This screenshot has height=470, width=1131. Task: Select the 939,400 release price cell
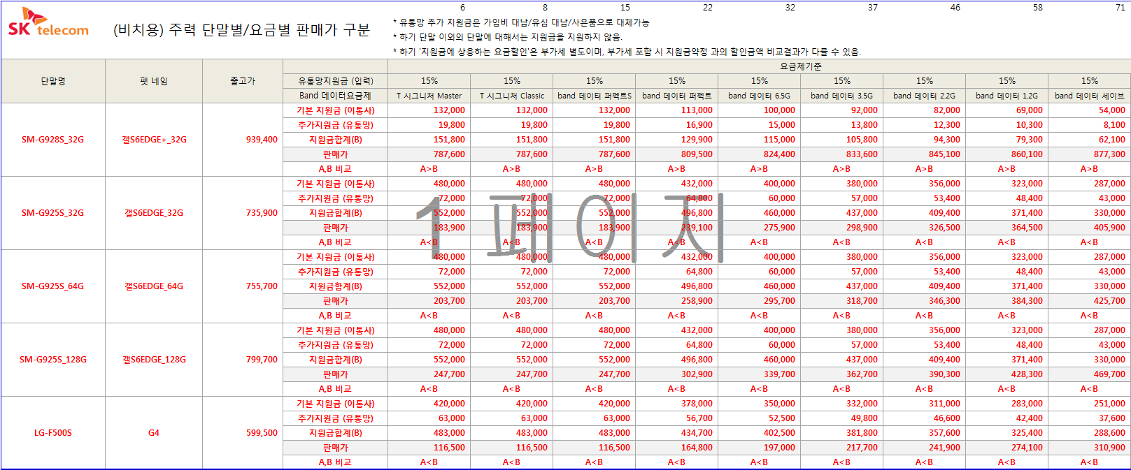click(262, 140)
